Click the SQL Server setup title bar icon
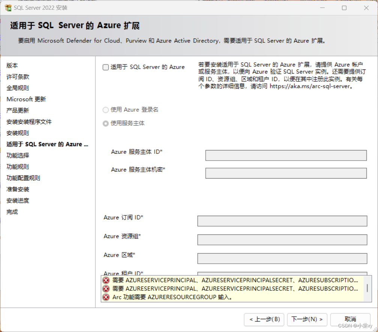Image resolution: width=378 pixels, height=332 pixels. click(8, 8)
